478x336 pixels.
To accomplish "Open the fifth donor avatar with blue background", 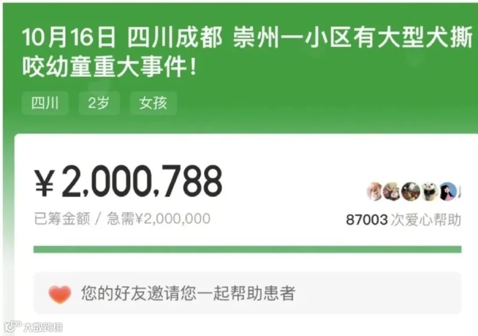I will (x=448, y=191).
